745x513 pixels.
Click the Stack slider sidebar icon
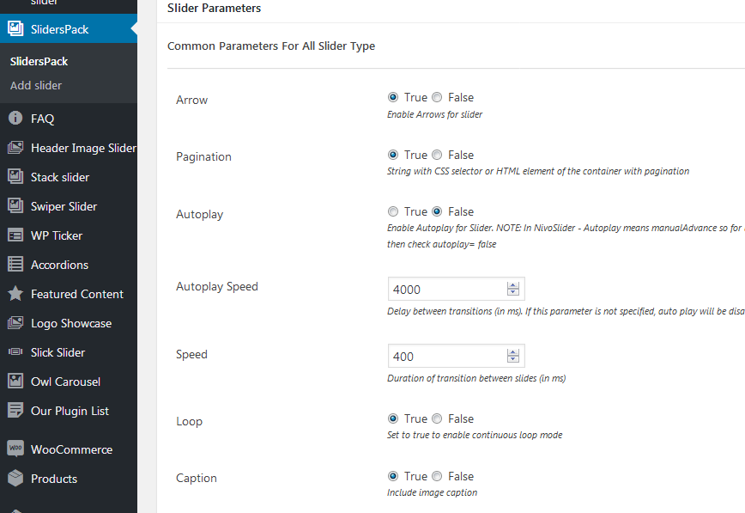(15, 177)
